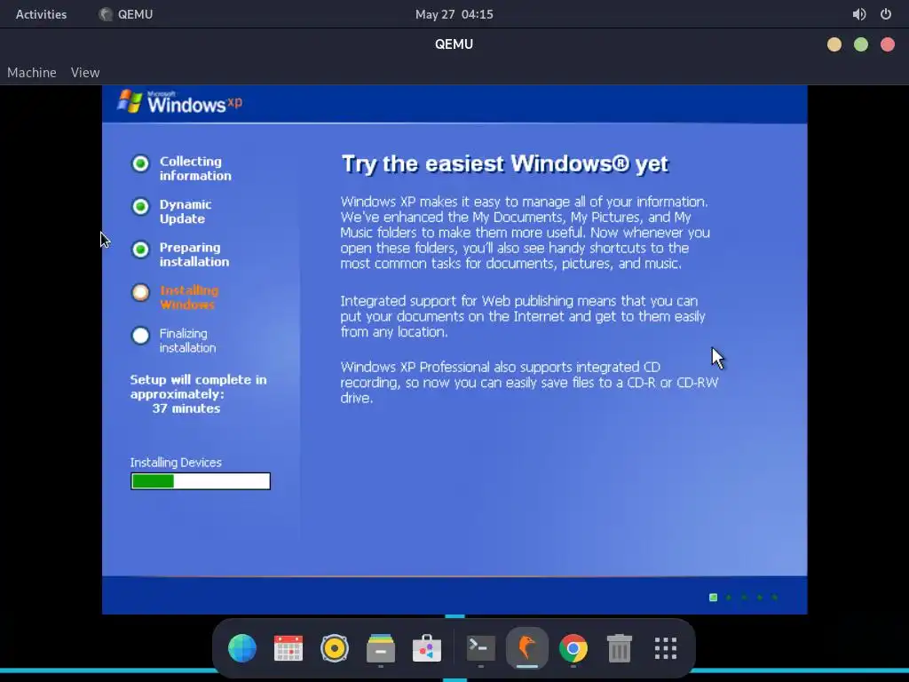
Task: Click the CD recording paragraph
Action: tap(529, 383)
